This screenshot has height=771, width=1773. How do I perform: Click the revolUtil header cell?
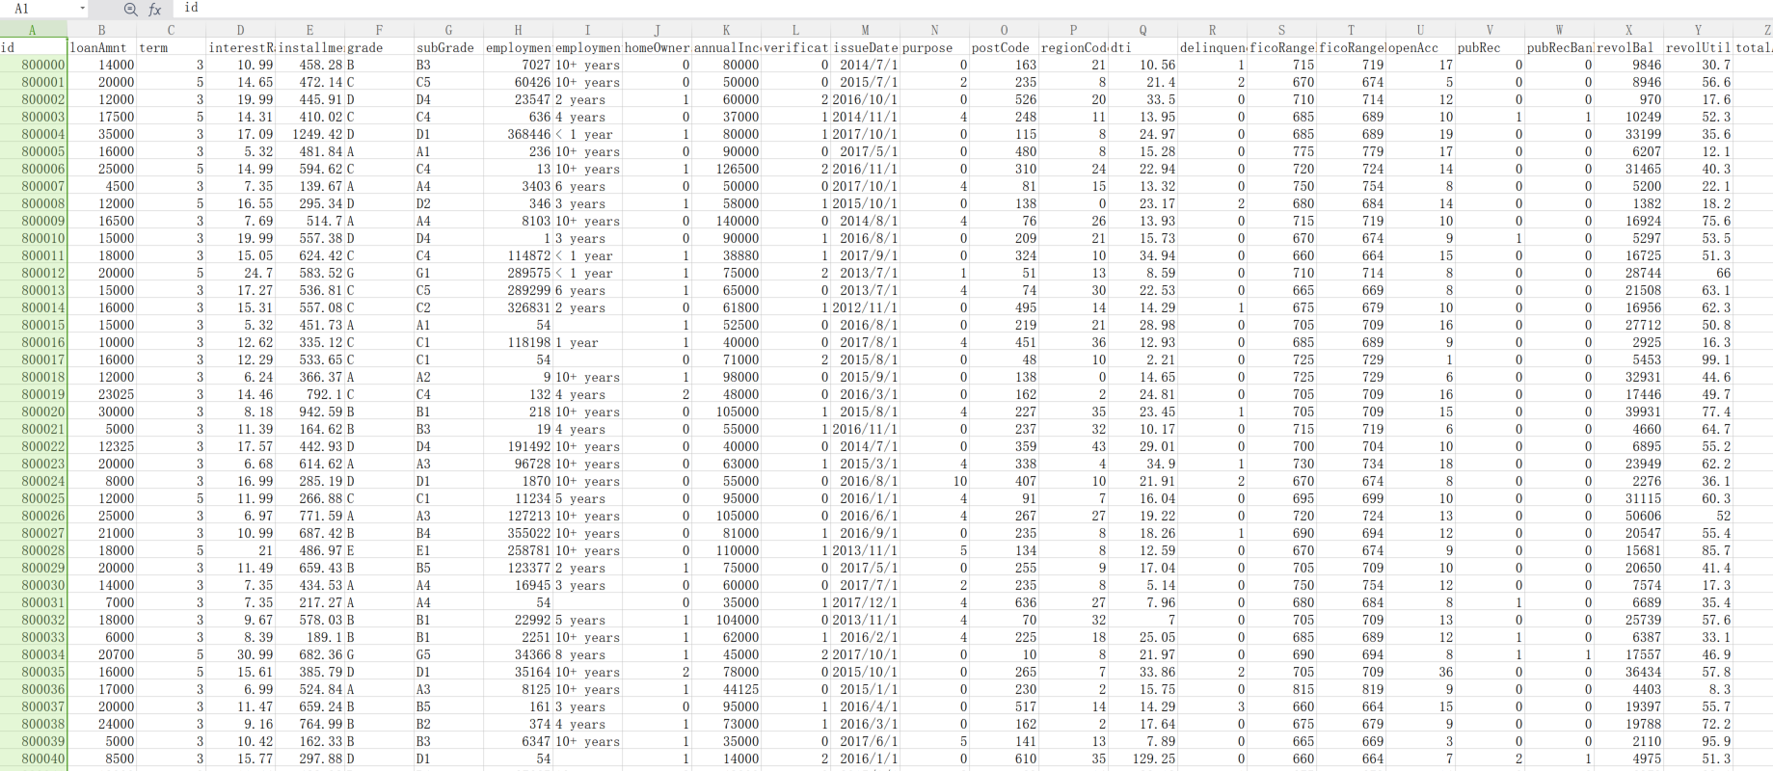pos(1698,47)
